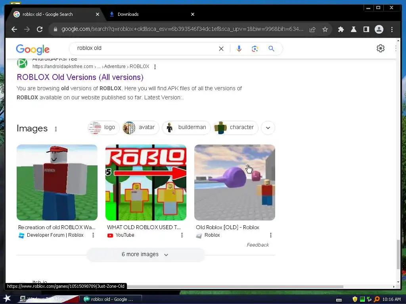
Task: Expand more image filter chips
Action: point(268,128)
